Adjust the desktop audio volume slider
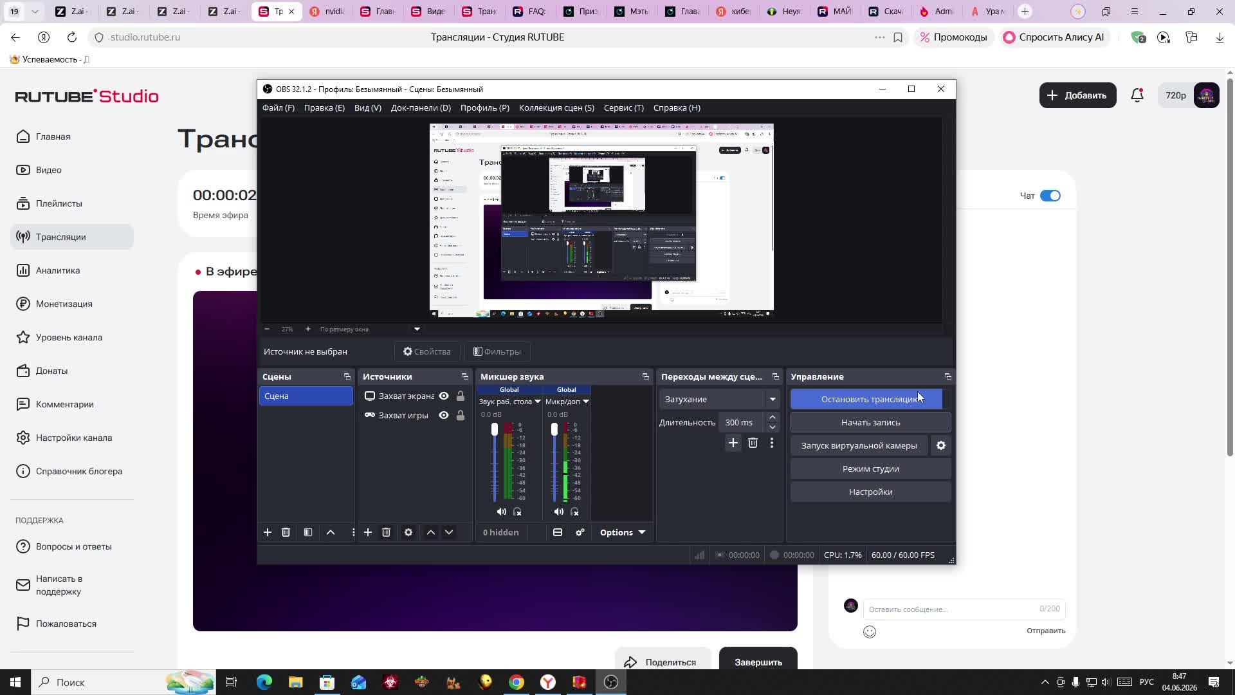The image size is (1235, 695). tap(495, 429)
